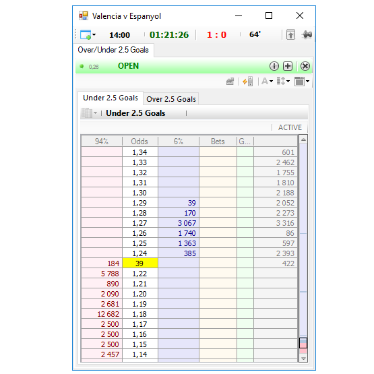Image resolution: width=374 pixels, height=374 pixels.
Task: Click odds 1,34 cell
Action: click(x=140, y=152)
